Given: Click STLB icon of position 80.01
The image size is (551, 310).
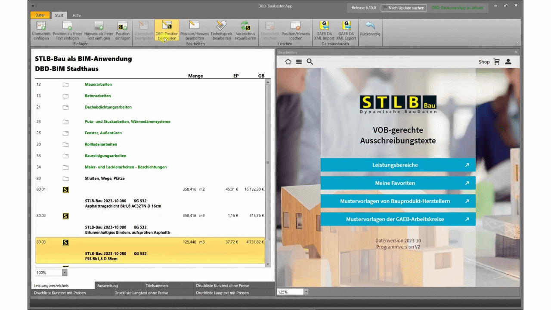Looking at the screenshot, I should click(x=65, y=189).
